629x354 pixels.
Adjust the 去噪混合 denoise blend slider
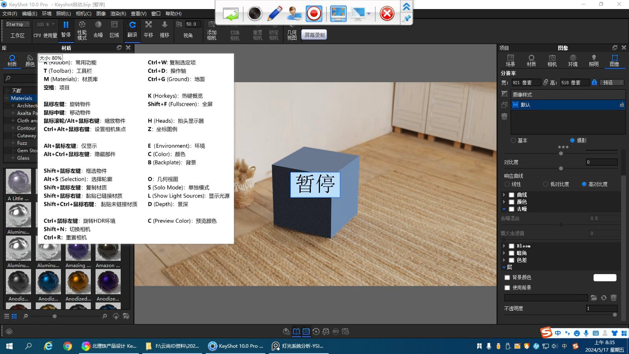point(561,224)
